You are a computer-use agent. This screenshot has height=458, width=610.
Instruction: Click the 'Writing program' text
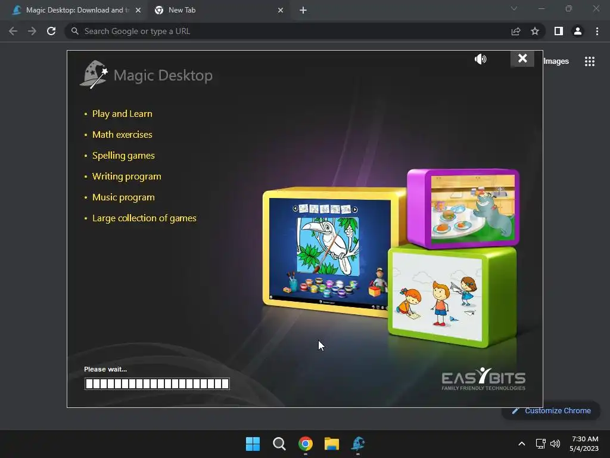pyautogui.click(x=126, y=177)
